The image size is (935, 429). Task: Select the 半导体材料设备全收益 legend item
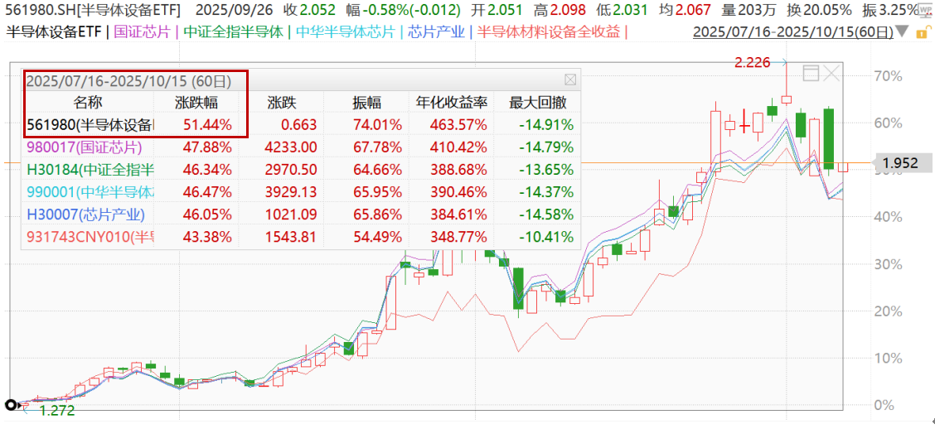[550, 32]
